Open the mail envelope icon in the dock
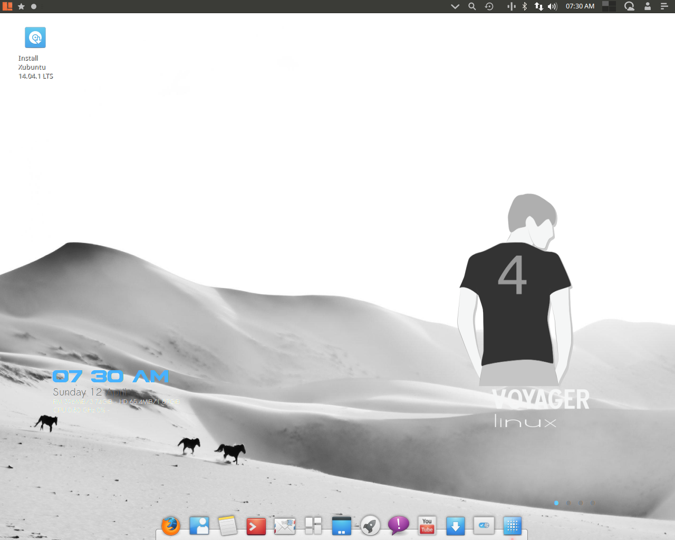The image size is (675, 540). [x=285, y=526]
